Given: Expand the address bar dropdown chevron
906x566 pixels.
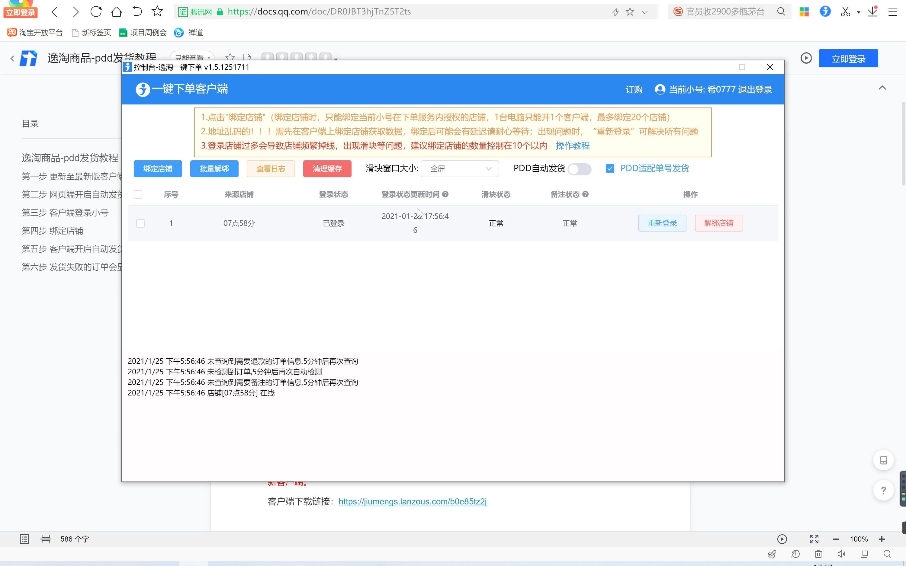Looking at the screenshot, I should 644,12.
